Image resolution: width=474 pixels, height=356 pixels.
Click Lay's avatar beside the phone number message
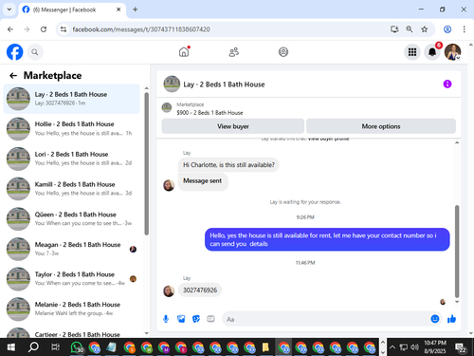[169, 290]
